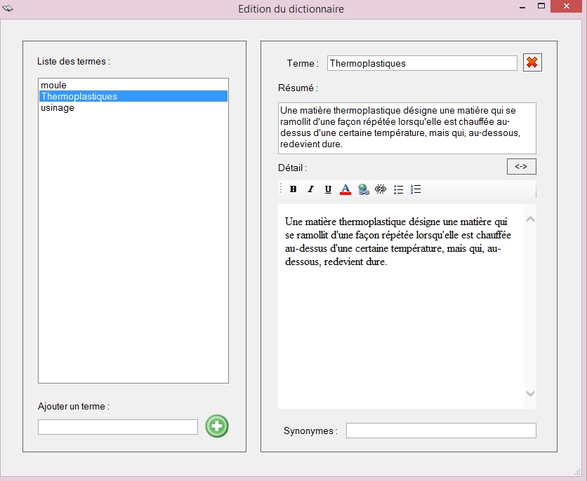Select 'moule' in the terms list
Screen dimensions: 587x481
tap(133, 86)
